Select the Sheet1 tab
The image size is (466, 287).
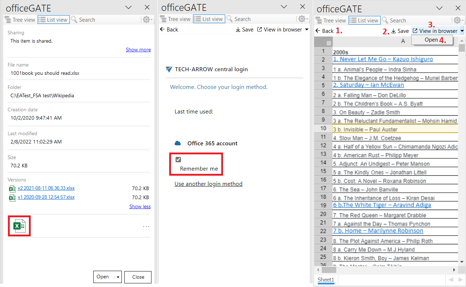click(326, 280)
